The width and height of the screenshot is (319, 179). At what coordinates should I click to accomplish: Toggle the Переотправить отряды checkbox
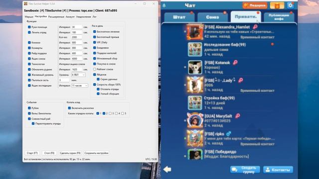[x=33, y=123]
